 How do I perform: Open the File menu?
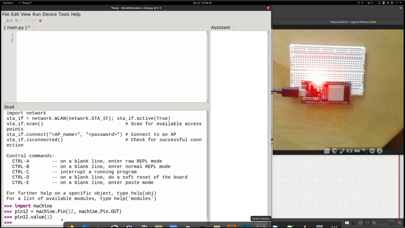coord(6,14)
